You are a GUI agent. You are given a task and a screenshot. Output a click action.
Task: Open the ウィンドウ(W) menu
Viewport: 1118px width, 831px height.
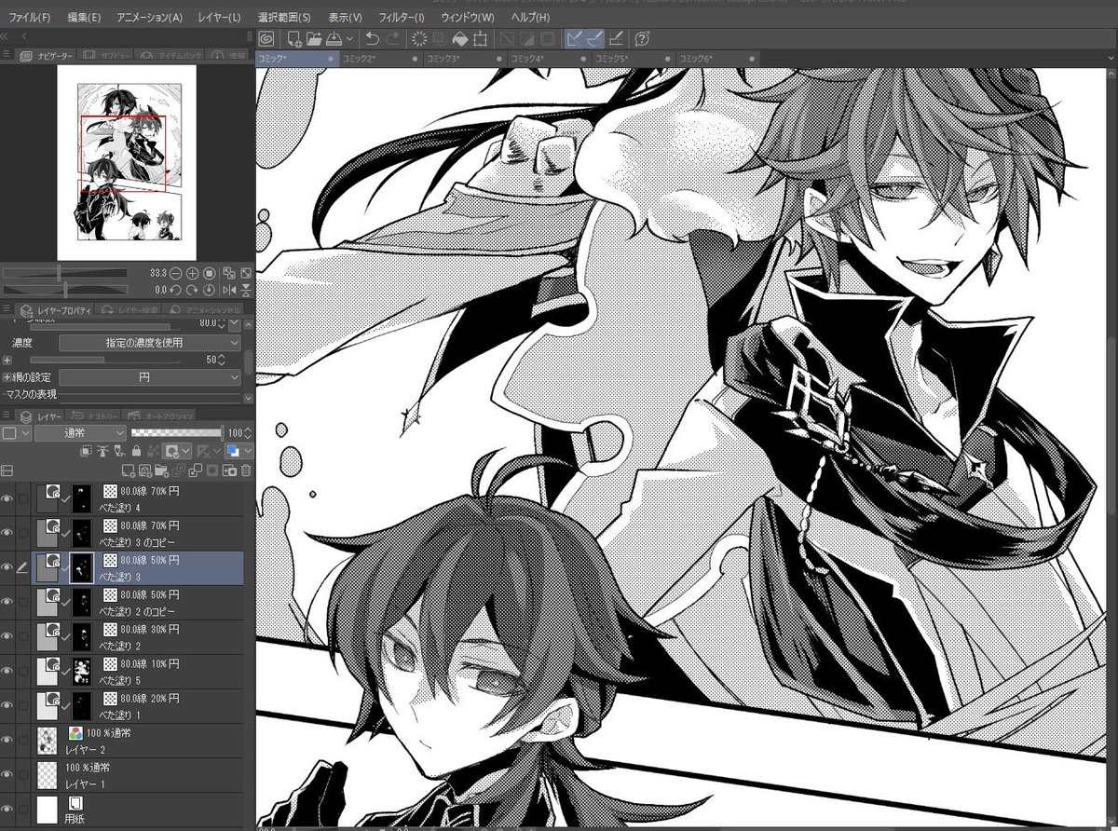[x=468, y=18]
